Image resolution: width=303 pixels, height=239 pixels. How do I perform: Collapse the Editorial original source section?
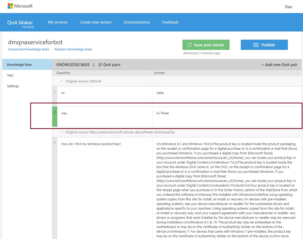[61, 81]
